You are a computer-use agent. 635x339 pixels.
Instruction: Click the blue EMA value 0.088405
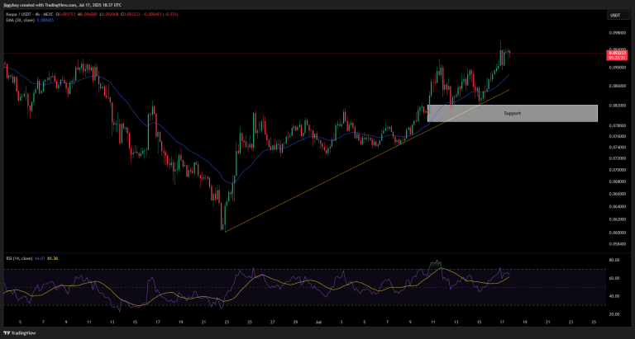pos(50,21)
